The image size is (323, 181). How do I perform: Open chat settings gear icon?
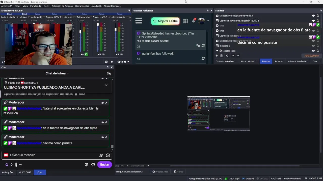tap(93, 165)
